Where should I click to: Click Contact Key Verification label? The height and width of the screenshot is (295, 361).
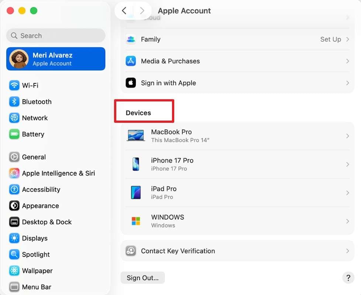(x=178, y=251)
